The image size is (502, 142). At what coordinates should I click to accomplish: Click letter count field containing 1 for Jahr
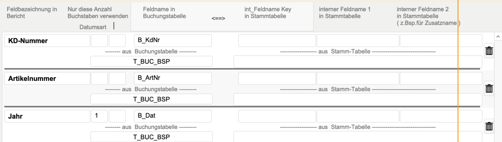99,116
